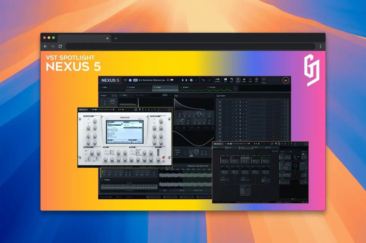Click the Chiptunes sample waveform display
This screenshot has height=243, width=366.
pos(185,180)
